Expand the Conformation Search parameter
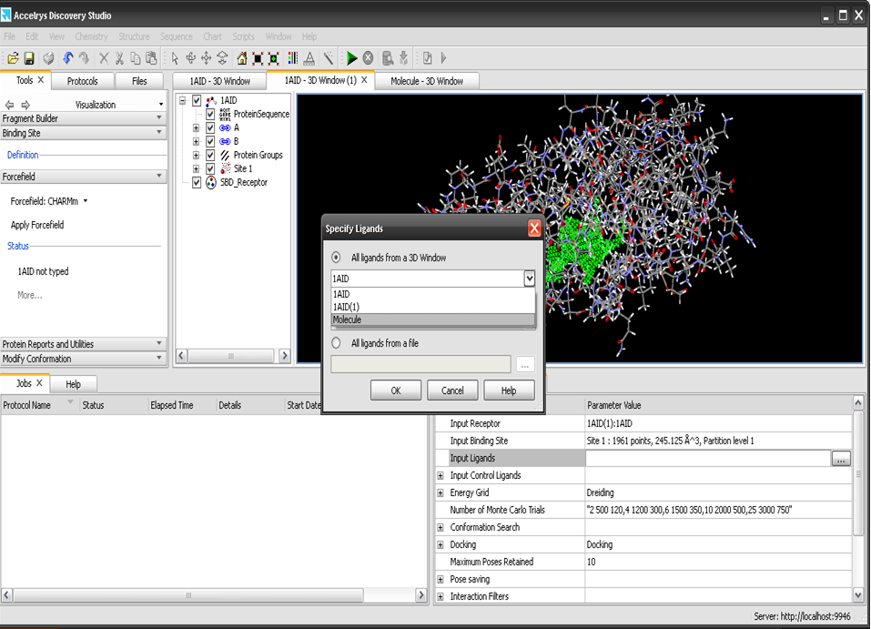This screenshot has width=871, height=629. point(441,527)
